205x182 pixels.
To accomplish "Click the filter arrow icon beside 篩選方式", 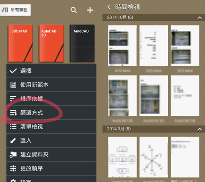I will (x=13, y=113).
